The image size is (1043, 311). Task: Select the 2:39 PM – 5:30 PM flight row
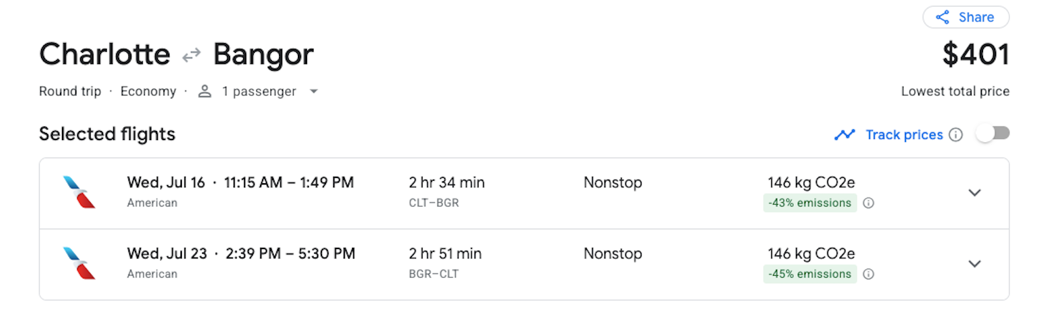pos(524,265)
